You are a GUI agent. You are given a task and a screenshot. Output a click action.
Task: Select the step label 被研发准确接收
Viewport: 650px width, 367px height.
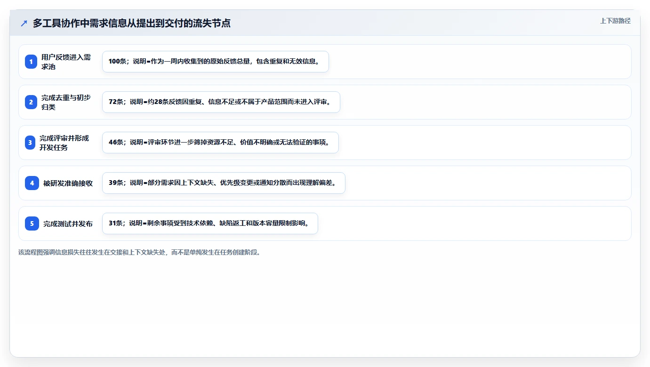(x=68, y=183)
